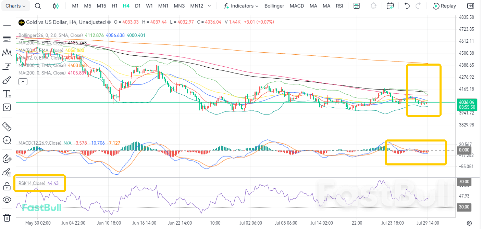Switch to D1 timeframe
The width and height of the screenshot is (482, 229).
pyautogui.click(x=138, y=6)
